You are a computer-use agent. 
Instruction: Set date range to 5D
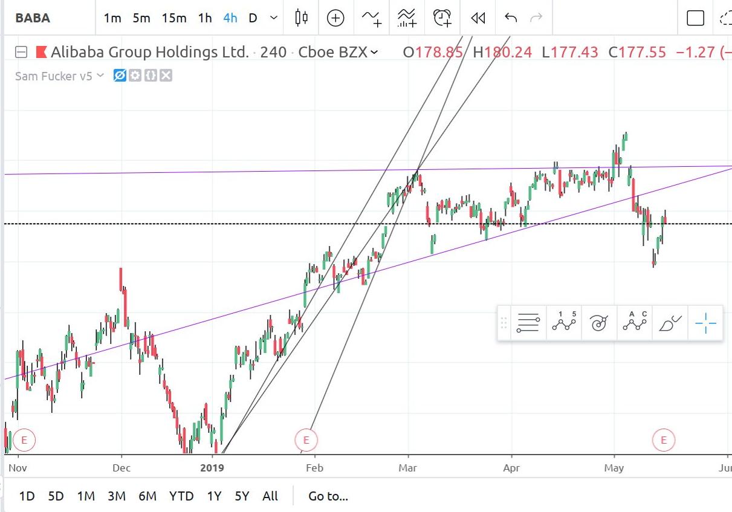point(56,496)
